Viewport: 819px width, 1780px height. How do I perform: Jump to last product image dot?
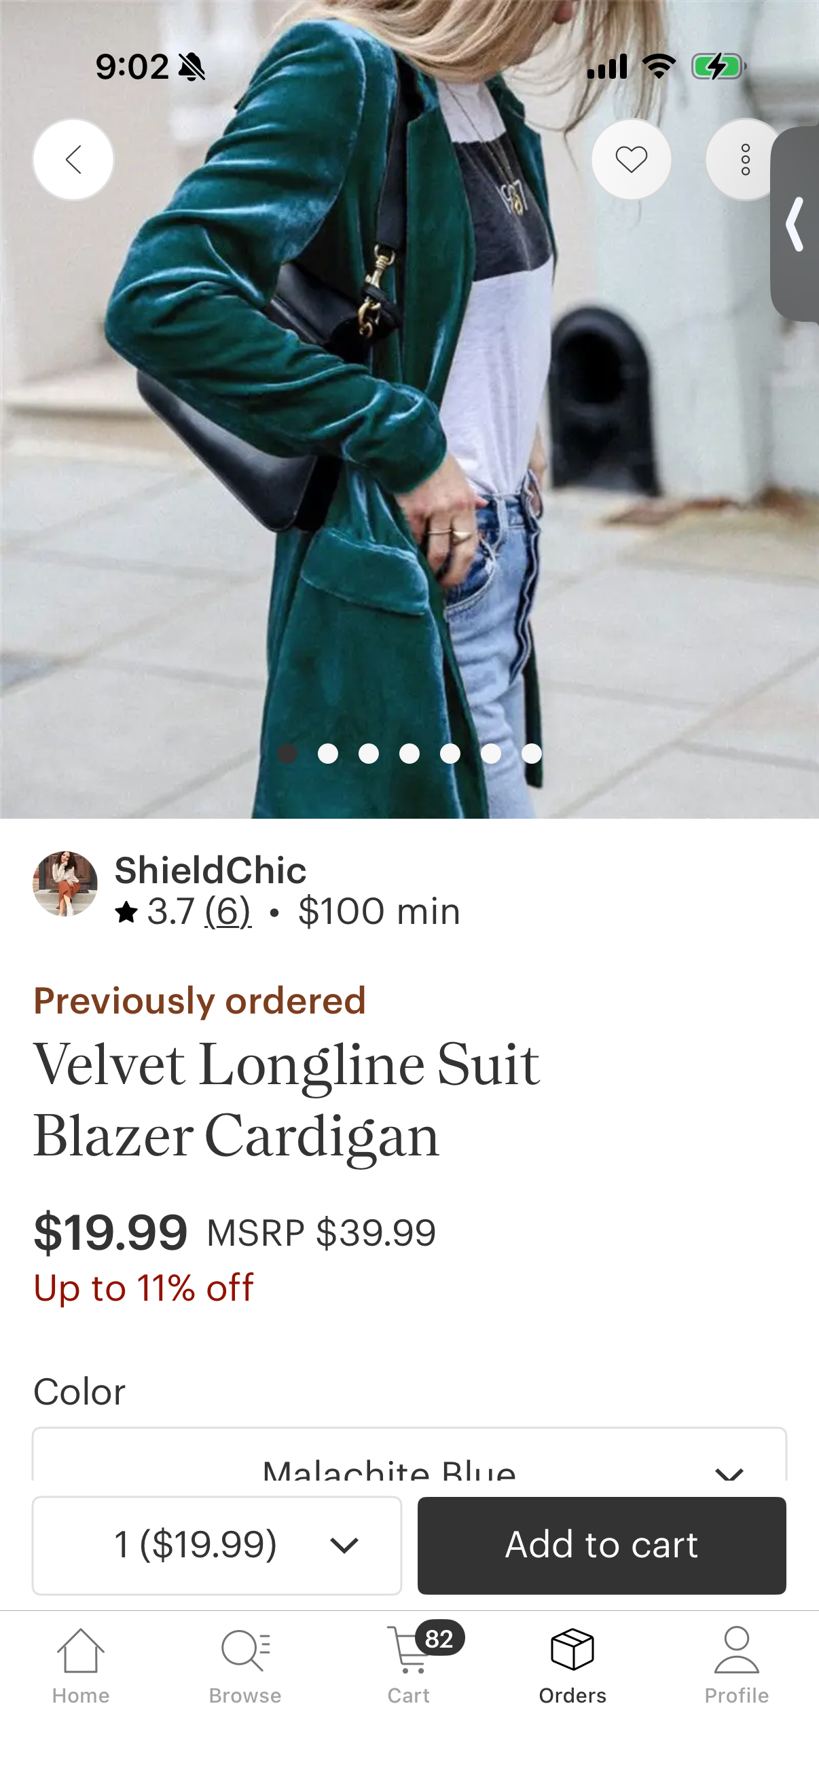532,753
